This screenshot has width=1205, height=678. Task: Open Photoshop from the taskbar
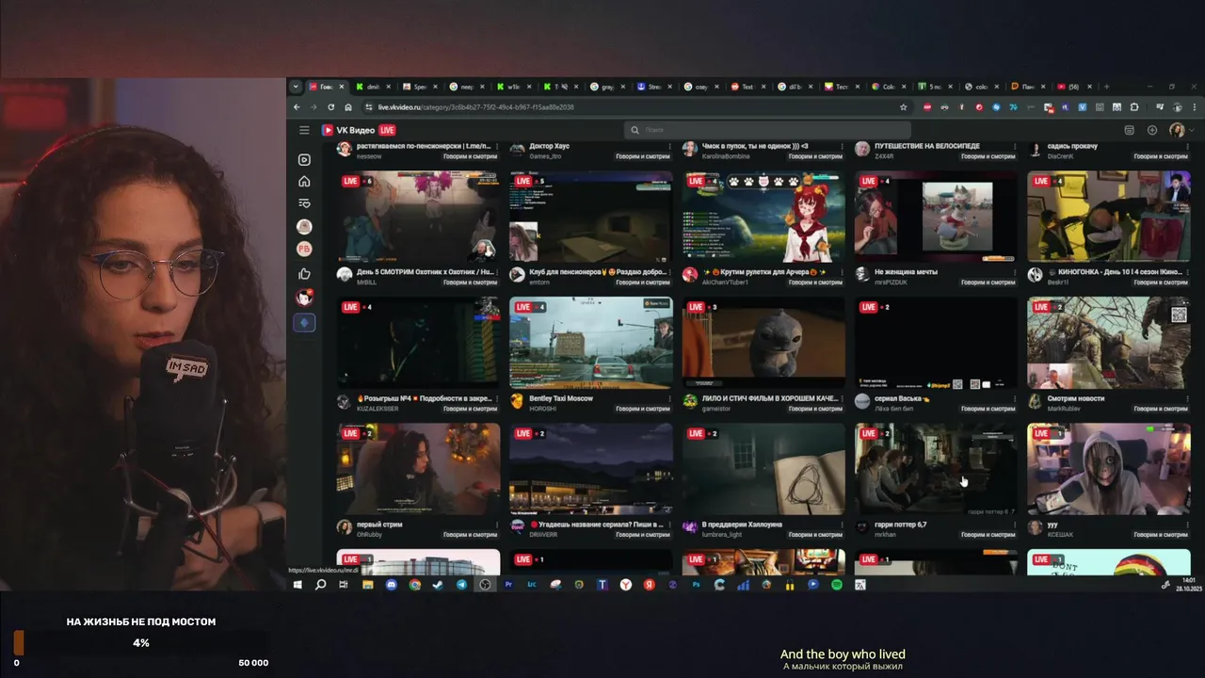tap(697, 585)
